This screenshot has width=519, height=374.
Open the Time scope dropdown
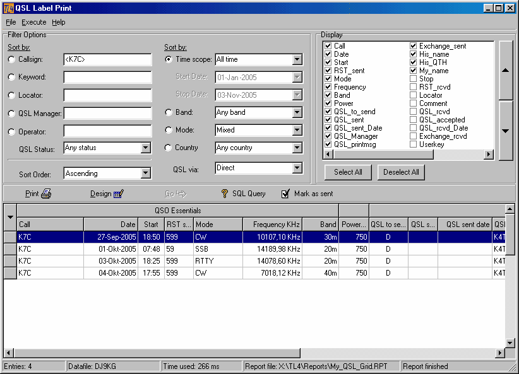click(x=297, y=59)
